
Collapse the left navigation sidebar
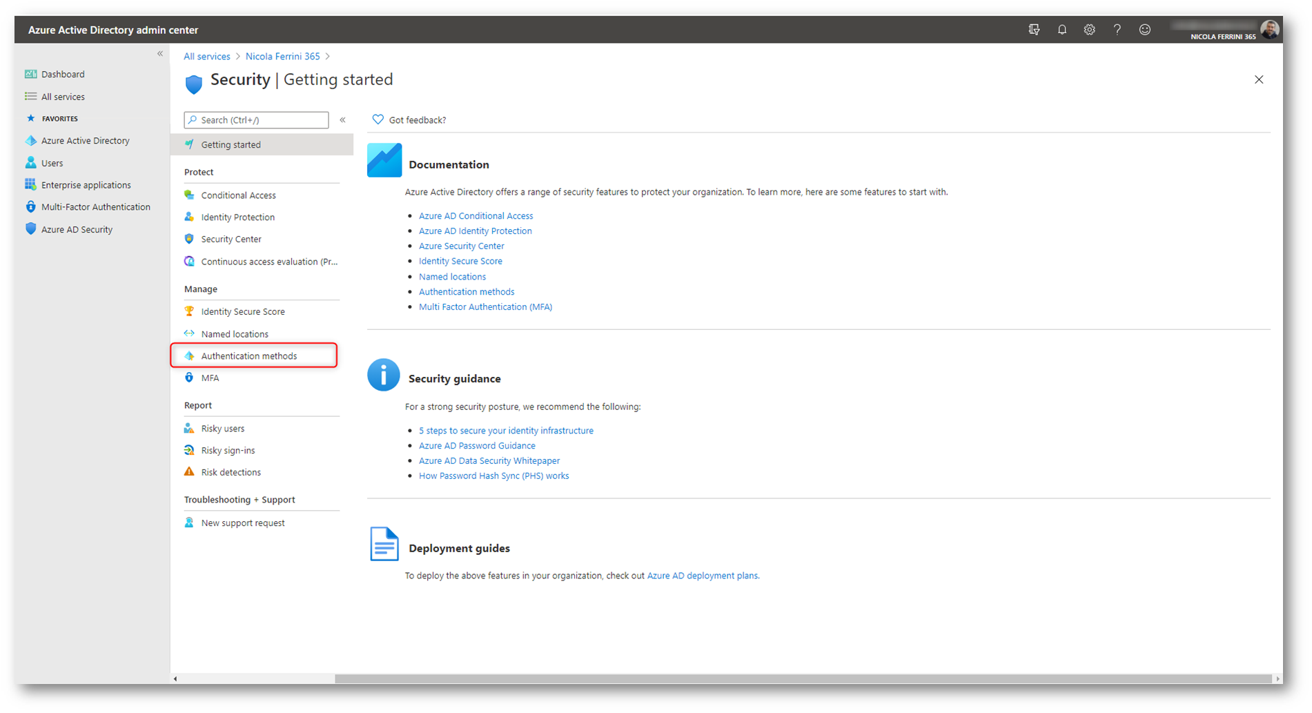(160, 54)
